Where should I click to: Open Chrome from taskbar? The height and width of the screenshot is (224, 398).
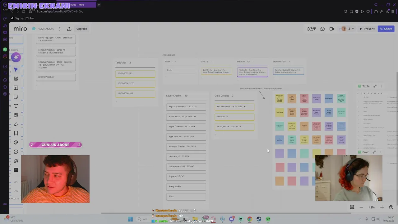[250, 219]
